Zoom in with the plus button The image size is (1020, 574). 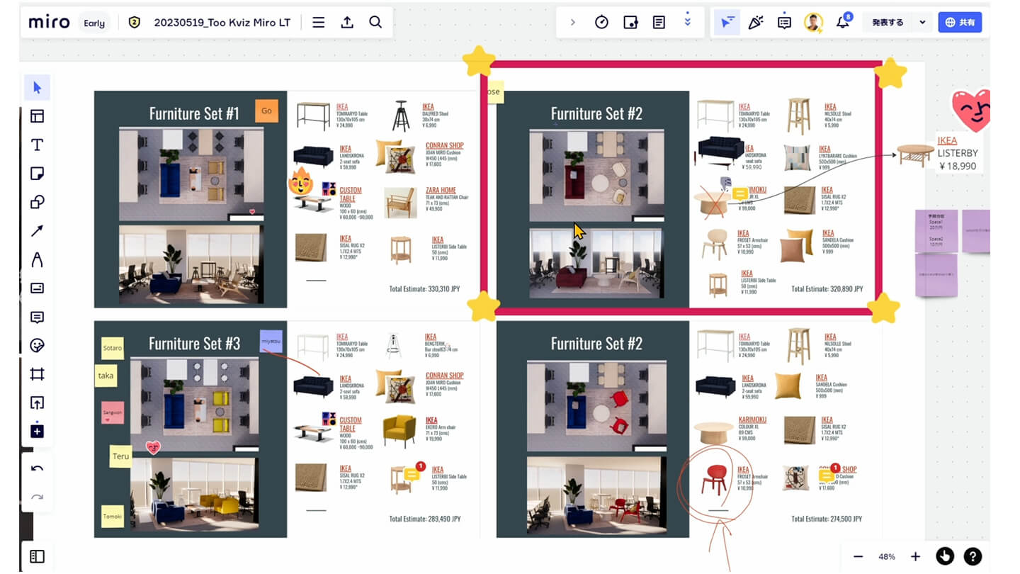pyautogui.click(x=915, y=557)
